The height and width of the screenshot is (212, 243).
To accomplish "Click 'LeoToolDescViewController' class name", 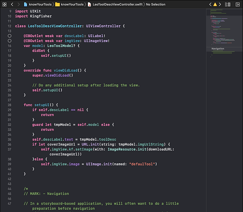I will coord(55,26).
